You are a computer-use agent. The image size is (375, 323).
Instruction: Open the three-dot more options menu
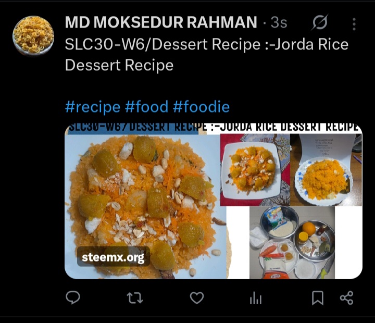(354, 24)
